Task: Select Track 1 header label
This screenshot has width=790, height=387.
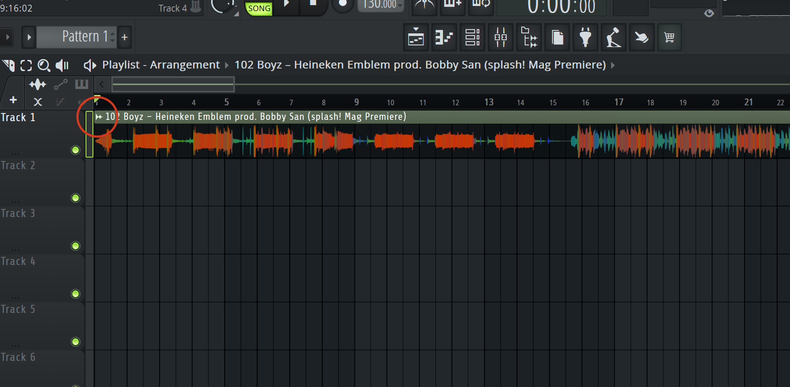Action: pos(18,117)
